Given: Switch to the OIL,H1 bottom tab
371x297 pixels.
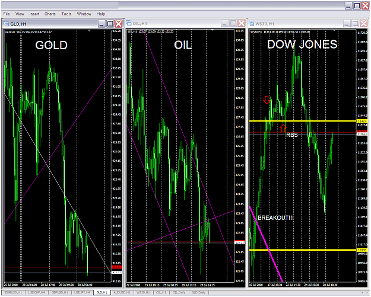Looking at the screenshot, I should point(161,292).
